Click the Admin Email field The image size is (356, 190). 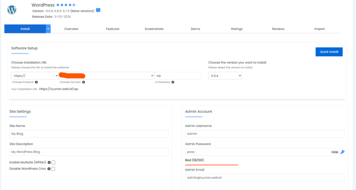(x=265, y=177)
